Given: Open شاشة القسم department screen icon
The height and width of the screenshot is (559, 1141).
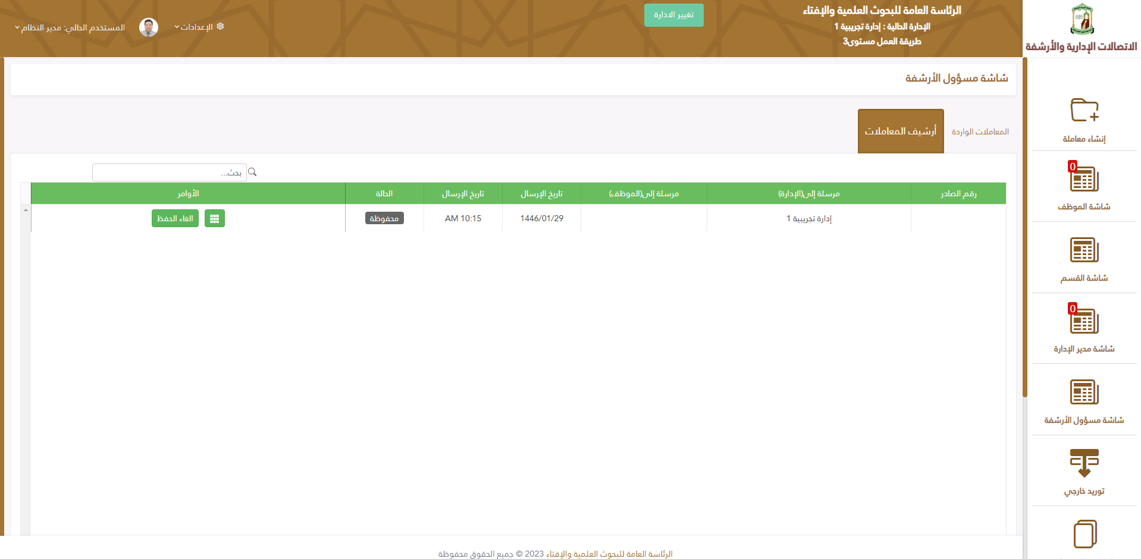Looking at the screenshot, I should pos(1084,250).
